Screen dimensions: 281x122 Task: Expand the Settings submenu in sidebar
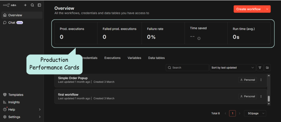[40, 117]
